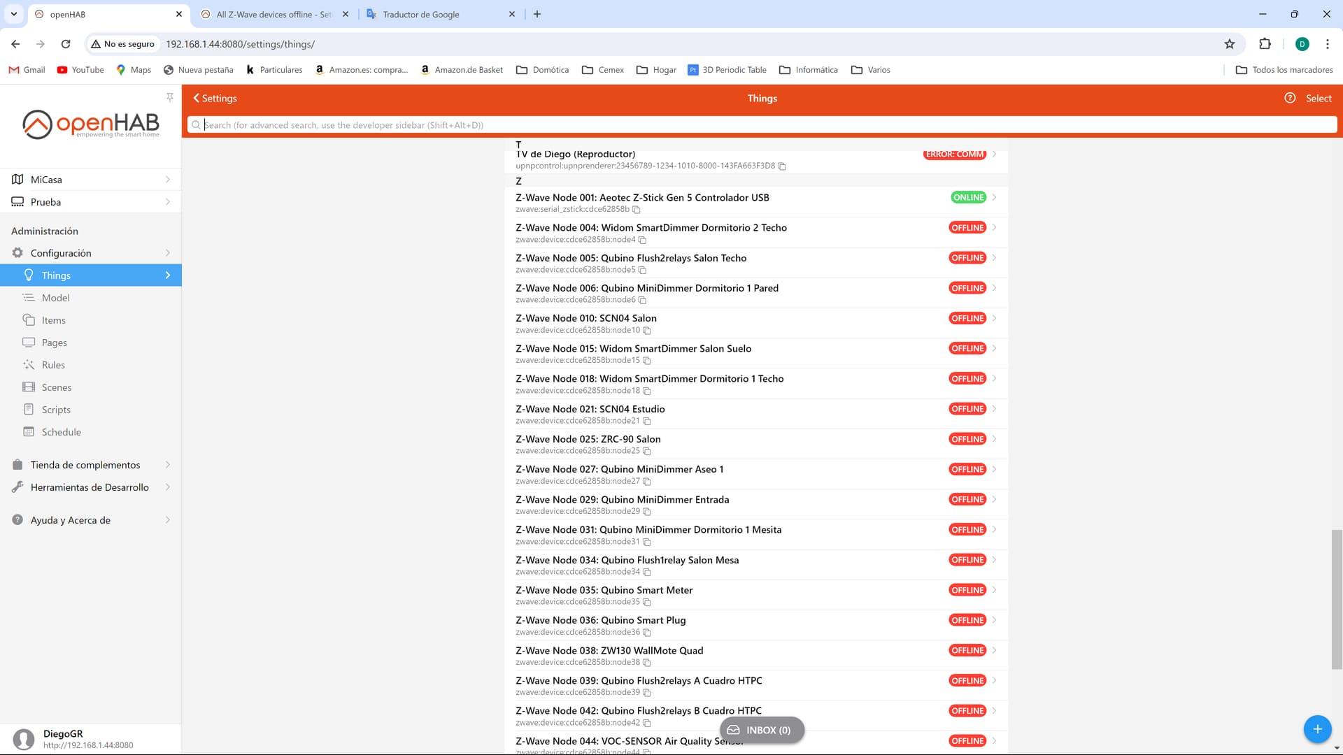Open Z-Wave Node 035 Qubino Smart Meter
1343x755 pixels.
(x=756, y=596)
